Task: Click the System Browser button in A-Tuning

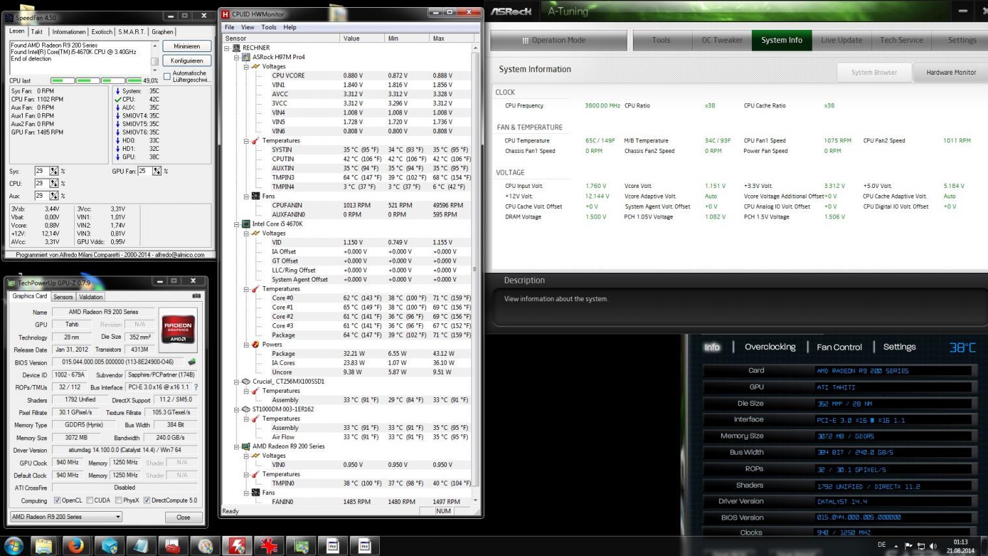Action: click(x=874, y=72)
